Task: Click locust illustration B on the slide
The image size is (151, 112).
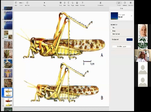Action: coord(61,83)
